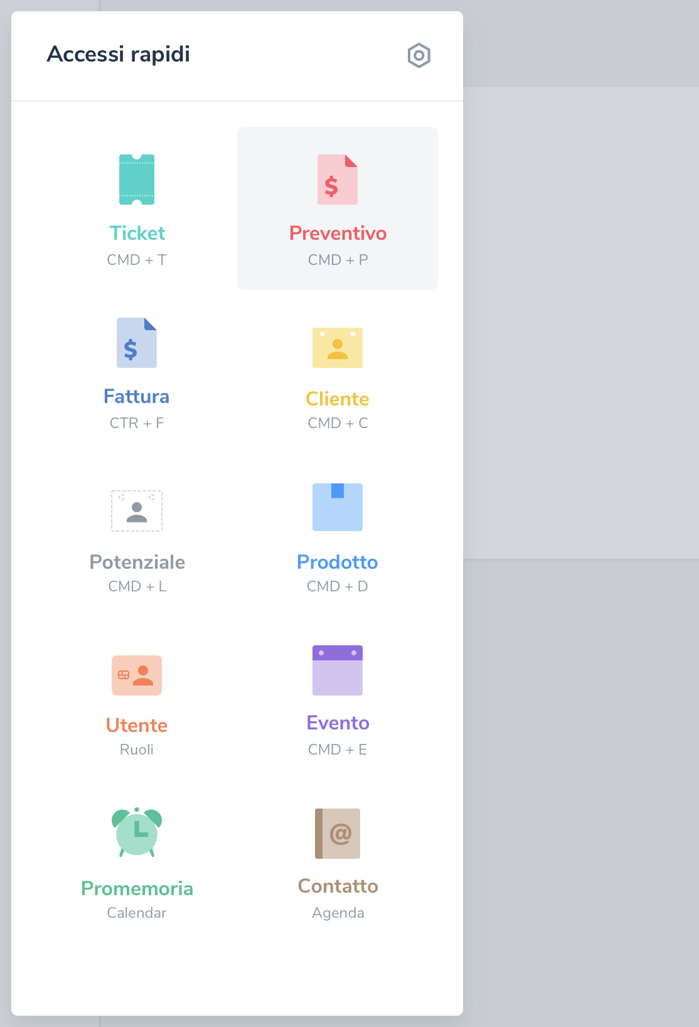Open Fattura via its text label
Viewport: 699px width, 1027px height.
pos(137,397)
